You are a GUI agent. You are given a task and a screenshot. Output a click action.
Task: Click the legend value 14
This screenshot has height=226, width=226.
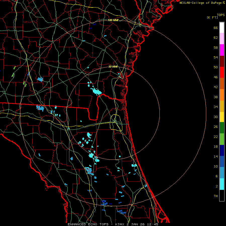tap(216, 156)
